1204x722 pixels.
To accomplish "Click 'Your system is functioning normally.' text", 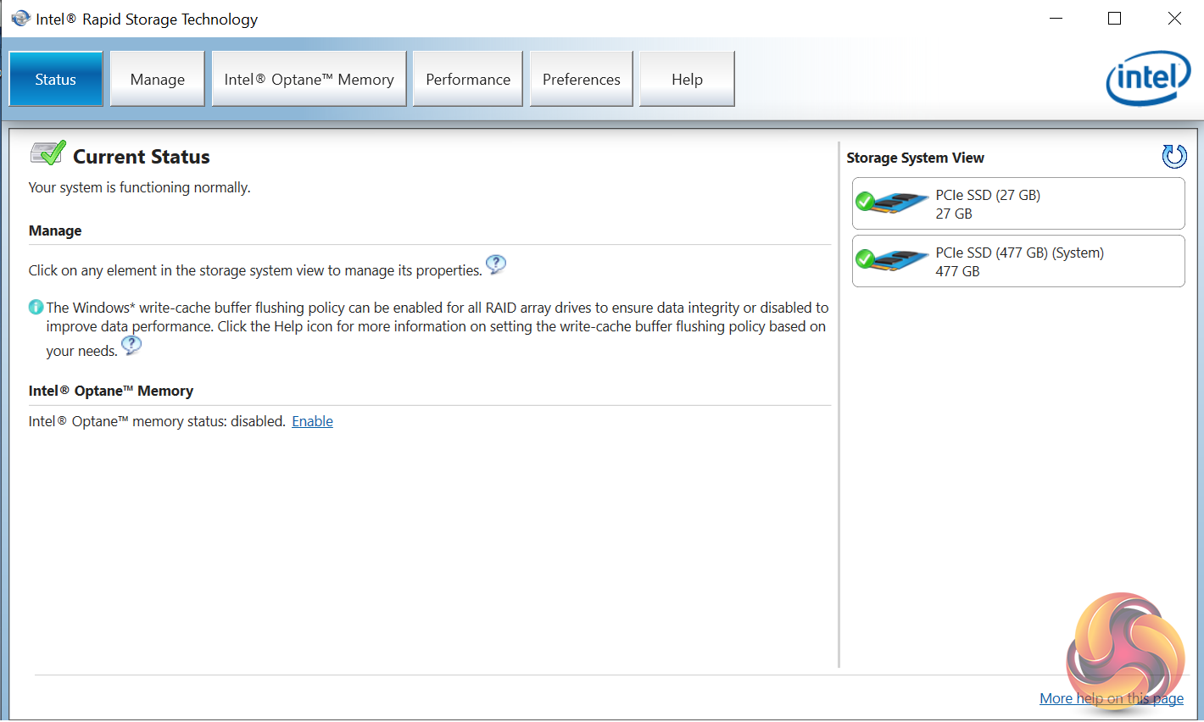I will point(140,187).
